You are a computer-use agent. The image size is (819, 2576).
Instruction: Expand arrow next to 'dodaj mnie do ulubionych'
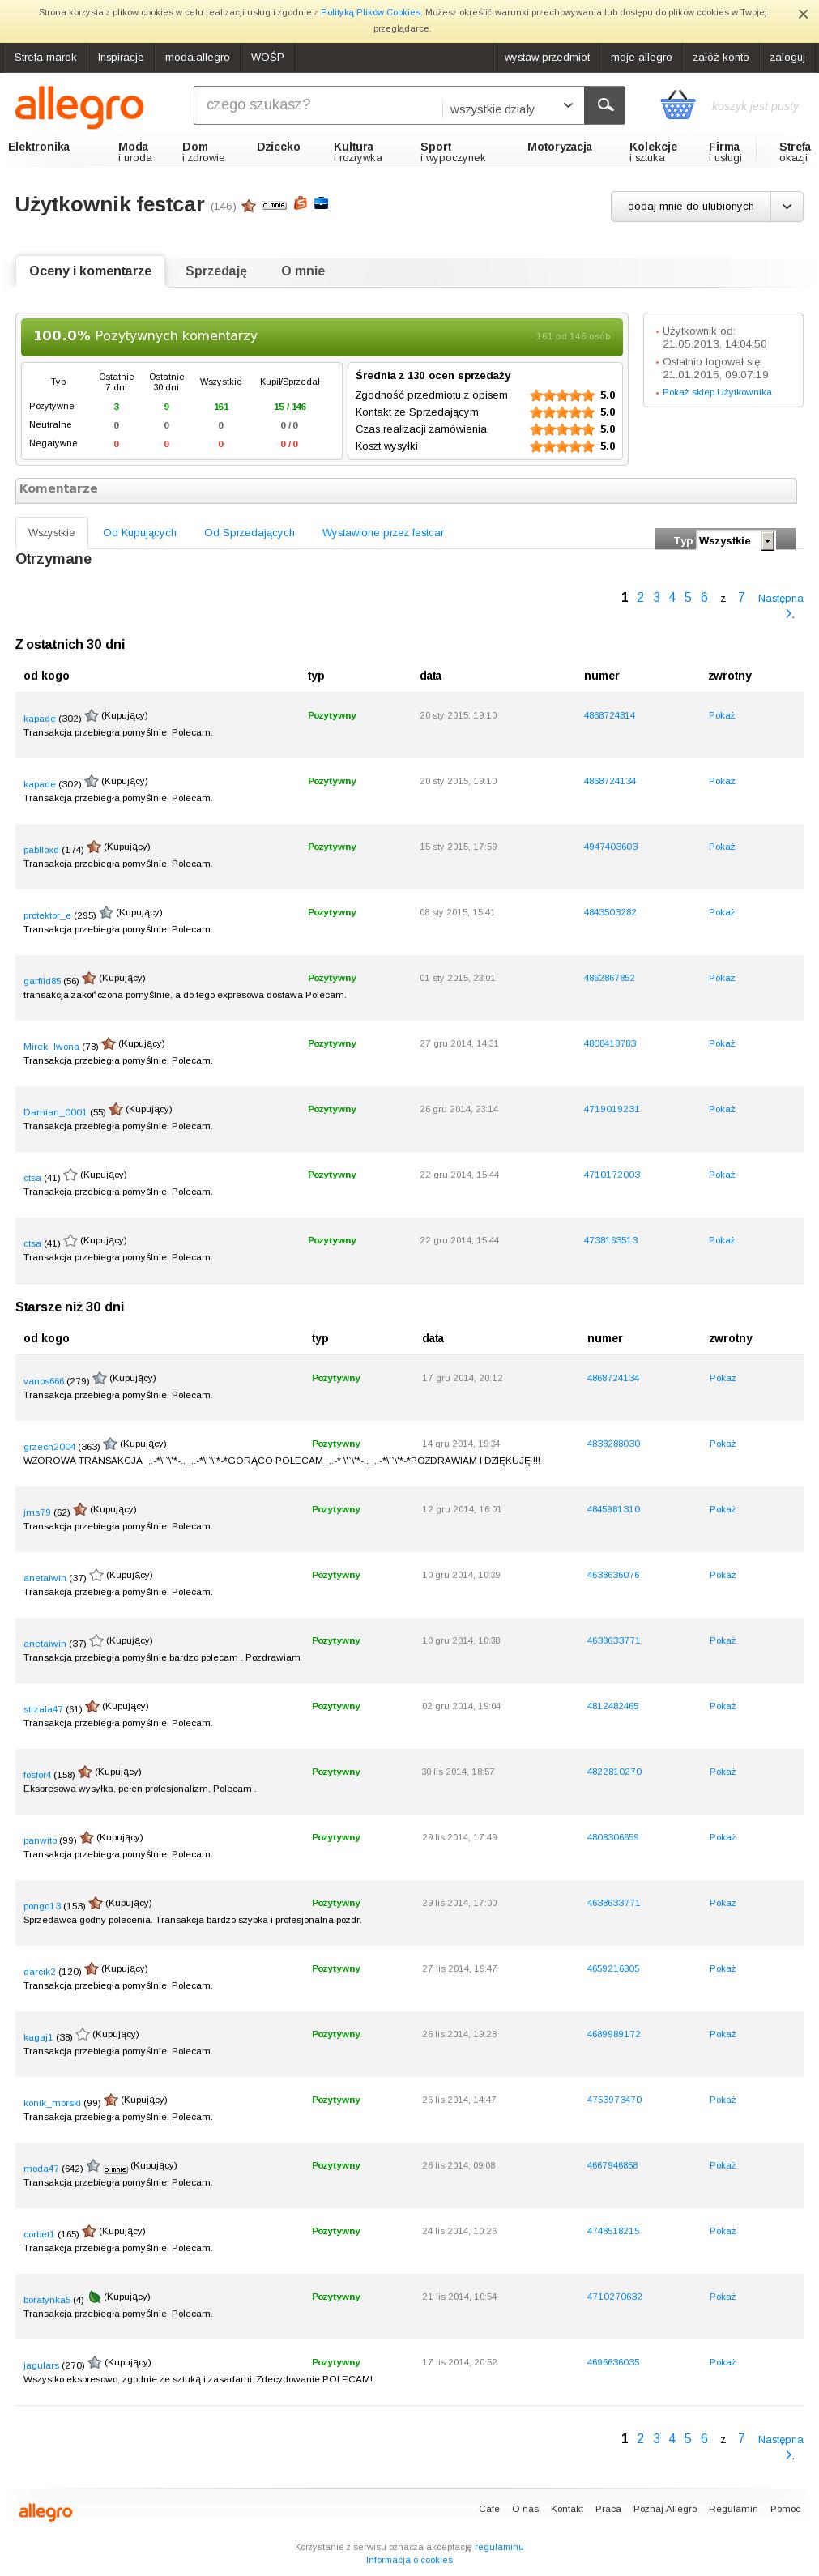786,206
